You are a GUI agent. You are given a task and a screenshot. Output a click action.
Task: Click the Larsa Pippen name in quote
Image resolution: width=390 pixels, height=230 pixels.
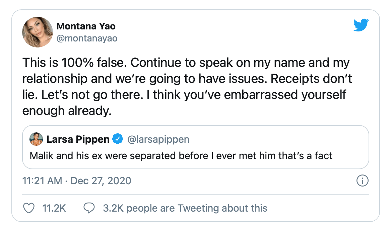78,139
